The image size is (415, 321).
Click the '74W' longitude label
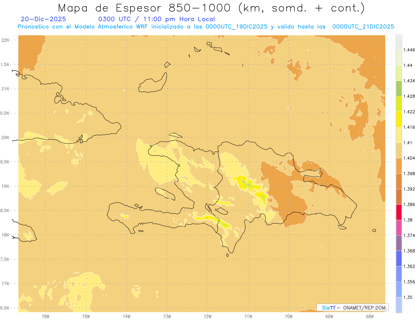(127, 316)
